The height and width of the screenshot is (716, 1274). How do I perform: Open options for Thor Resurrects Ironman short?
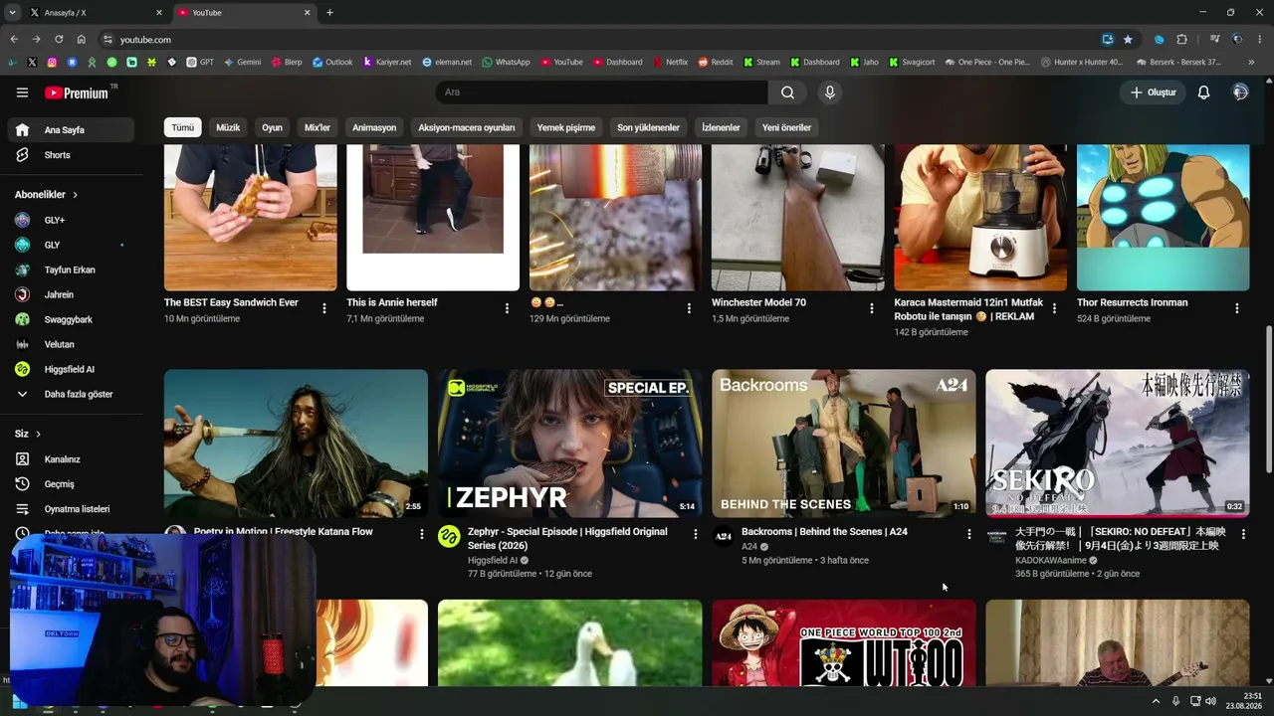pos(1236,308)
